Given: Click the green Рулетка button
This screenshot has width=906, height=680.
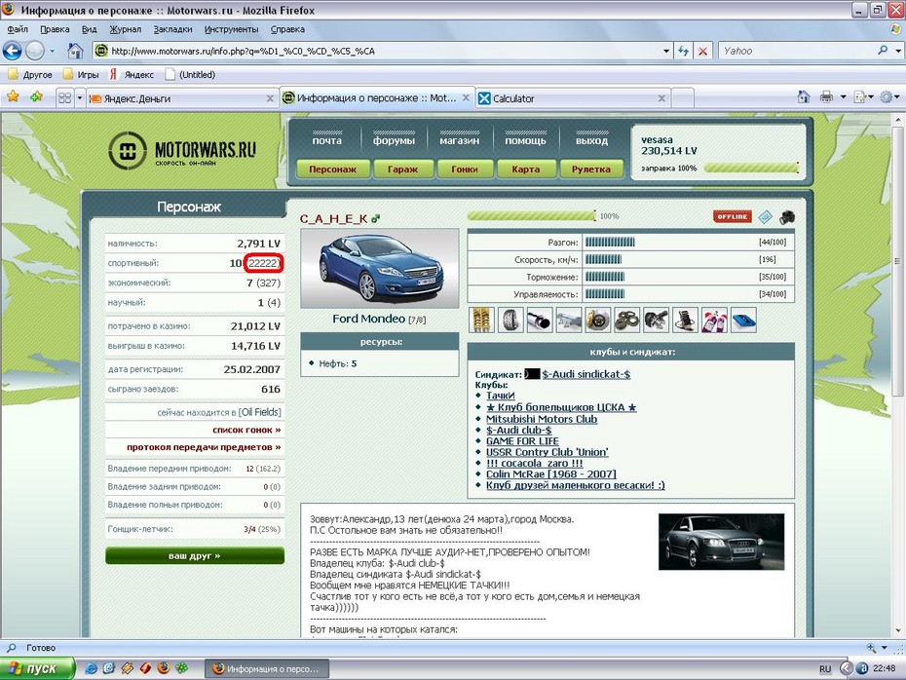Looking at the screenshot, I should 591,170.
